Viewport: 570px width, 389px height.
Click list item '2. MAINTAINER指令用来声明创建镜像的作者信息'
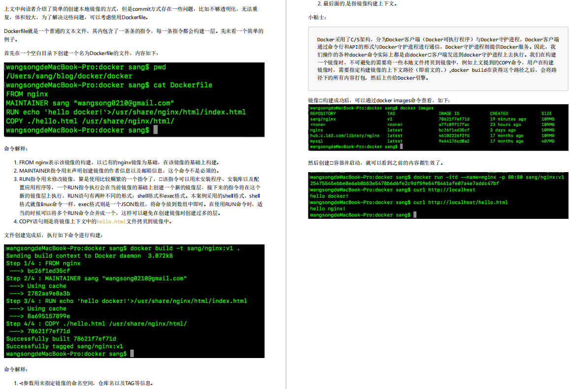pyautogui.click(x=117, y=171)
